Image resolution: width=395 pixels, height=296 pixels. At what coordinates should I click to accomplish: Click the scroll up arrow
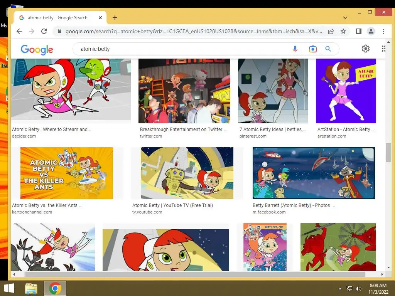(x=388, y=42)
